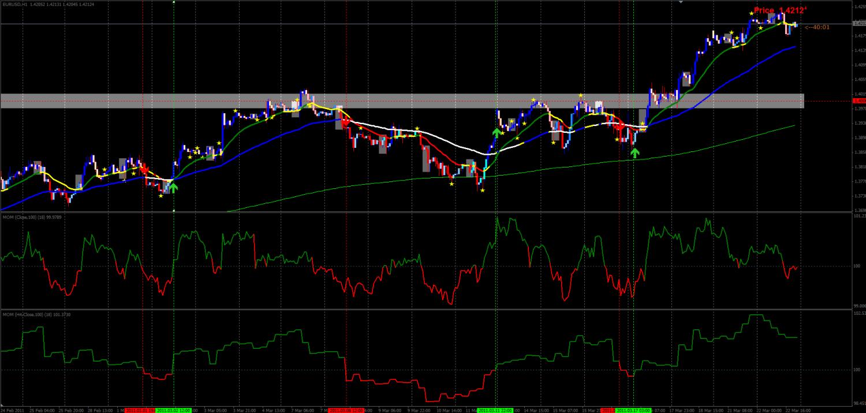
Task: Click the MOM (H4-Close,100) indicator label
Action: 34,314
